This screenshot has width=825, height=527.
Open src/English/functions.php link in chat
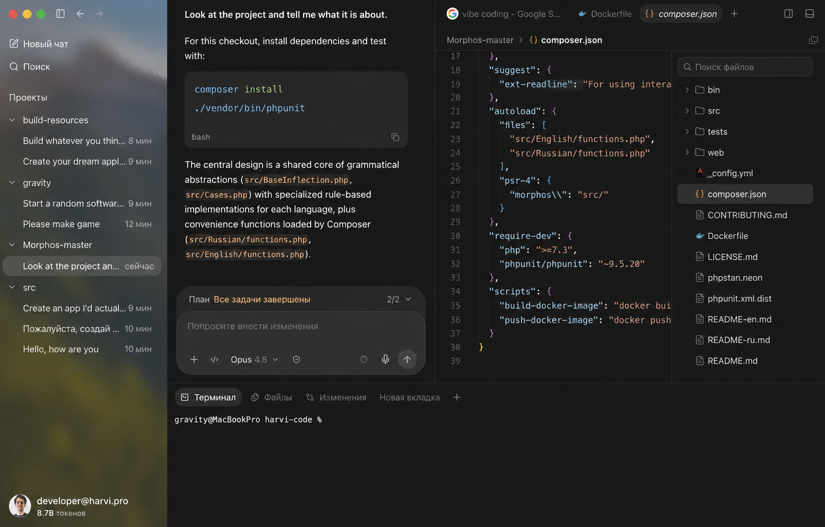pyautogui.click(x=245, y=254)
